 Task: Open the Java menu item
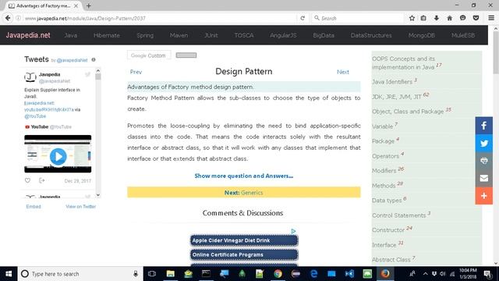(71, 35)
